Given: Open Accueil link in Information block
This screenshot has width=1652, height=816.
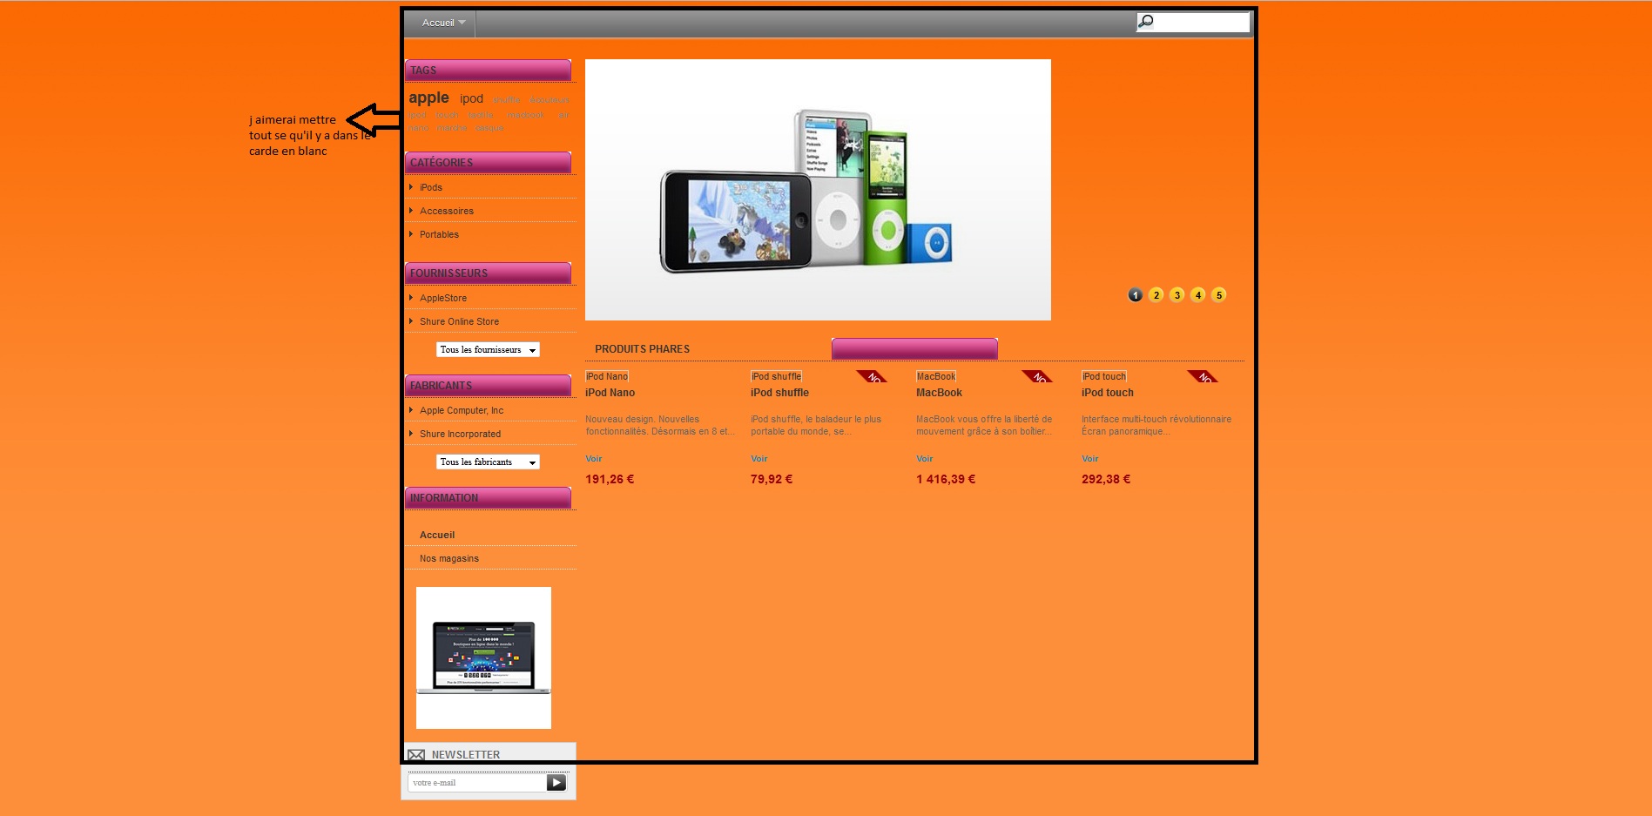Looking at the screenshot, I should coord(437,535).
